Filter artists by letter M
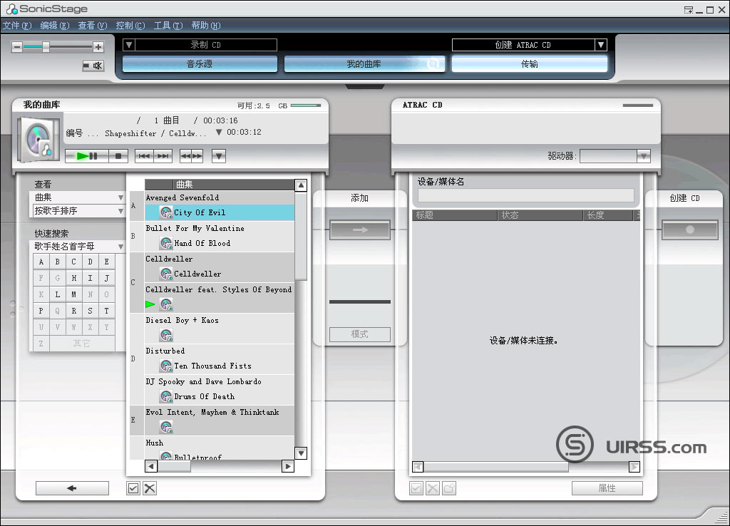The image size is (730, 526). [73, 294]
